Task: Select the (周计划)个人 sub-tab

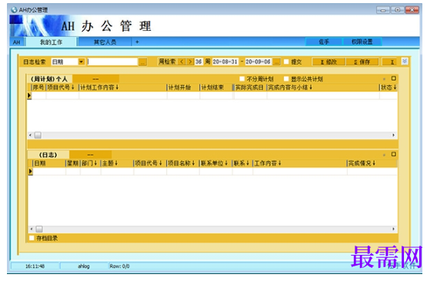Action: pyautogui.click(x=49, y=79)
